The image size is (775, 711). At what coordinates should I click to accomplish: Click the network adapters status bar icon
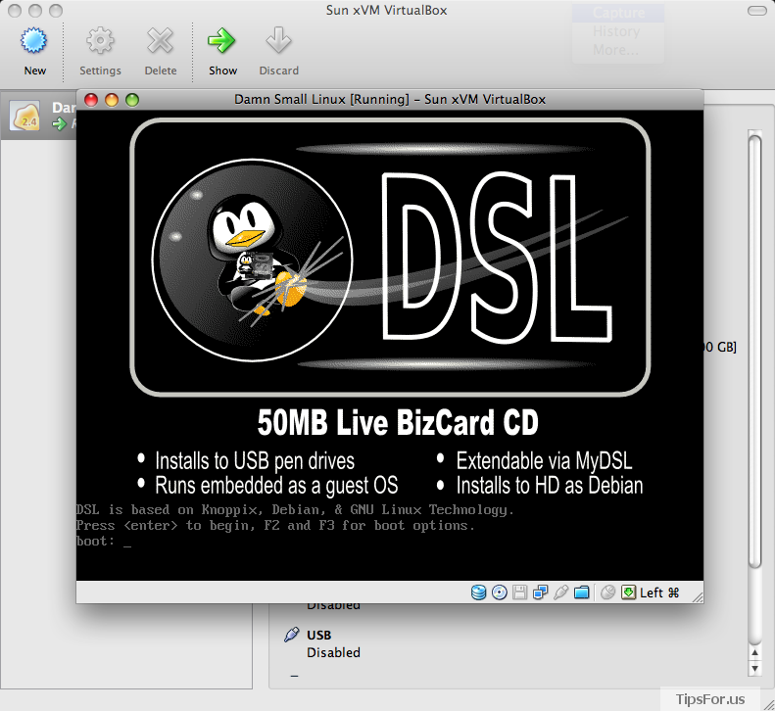point(540,592)
